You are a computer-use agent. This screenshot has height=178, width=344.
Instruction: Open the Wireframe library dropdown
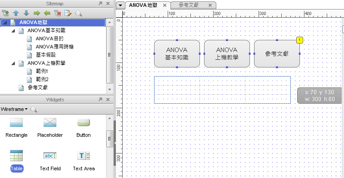[14, 109]
